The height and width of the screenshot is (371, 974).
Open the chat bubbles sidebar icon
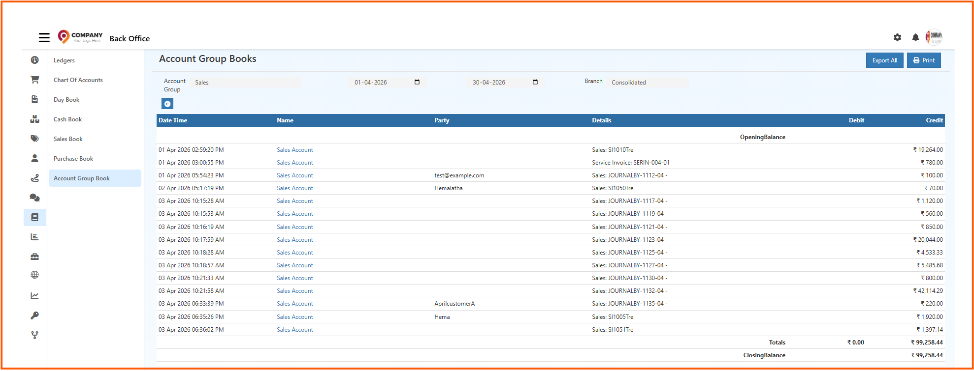coord(34,198)
